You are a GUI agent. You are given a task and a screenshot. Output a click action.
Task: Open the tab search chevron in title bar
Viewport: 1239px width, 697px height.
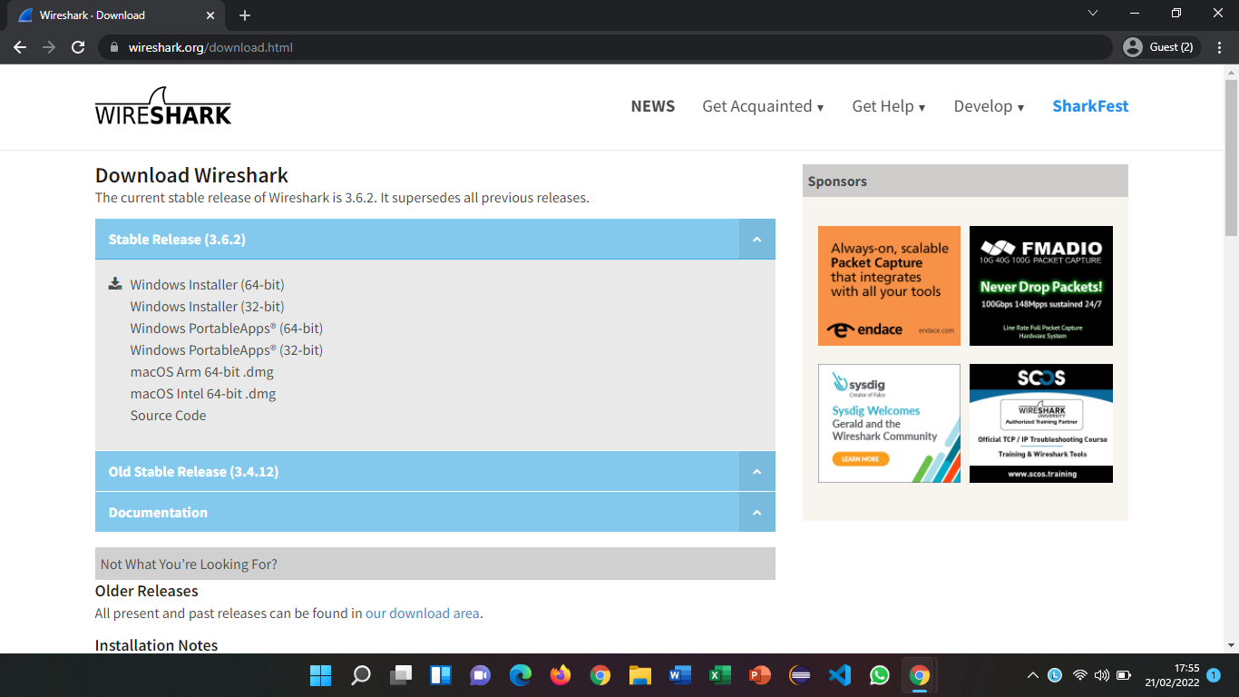1093,14
